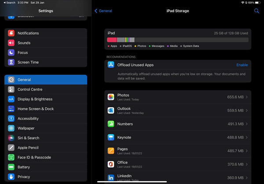The image size is (264, 184).
Task: Open Sounds settings
Action: coord(46,43)
